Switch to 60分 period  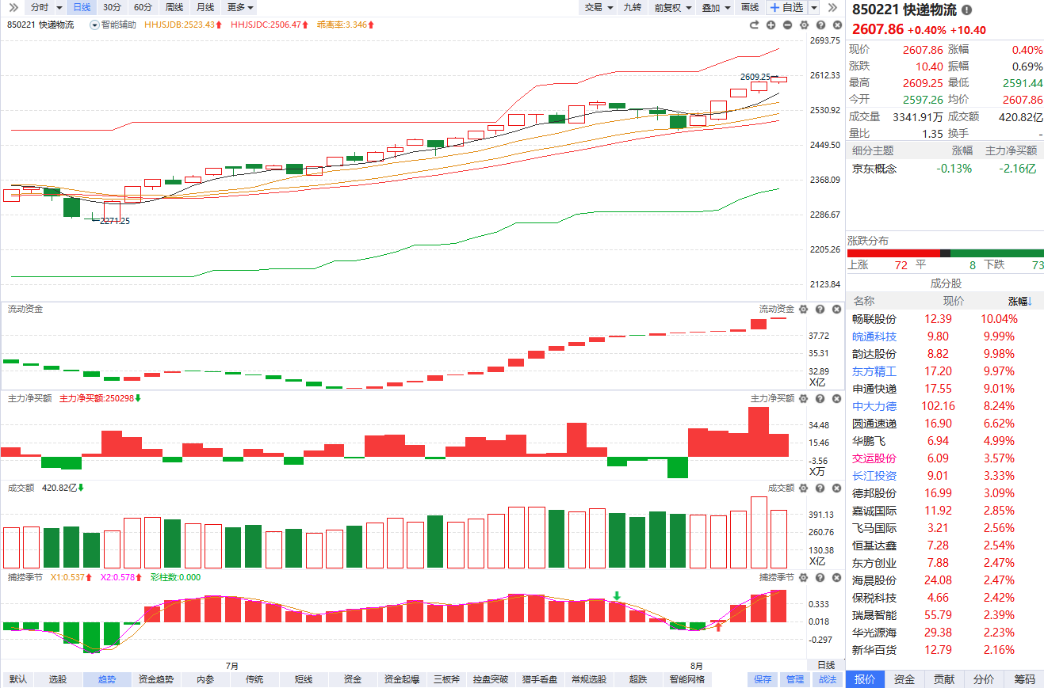coord(143,7)
